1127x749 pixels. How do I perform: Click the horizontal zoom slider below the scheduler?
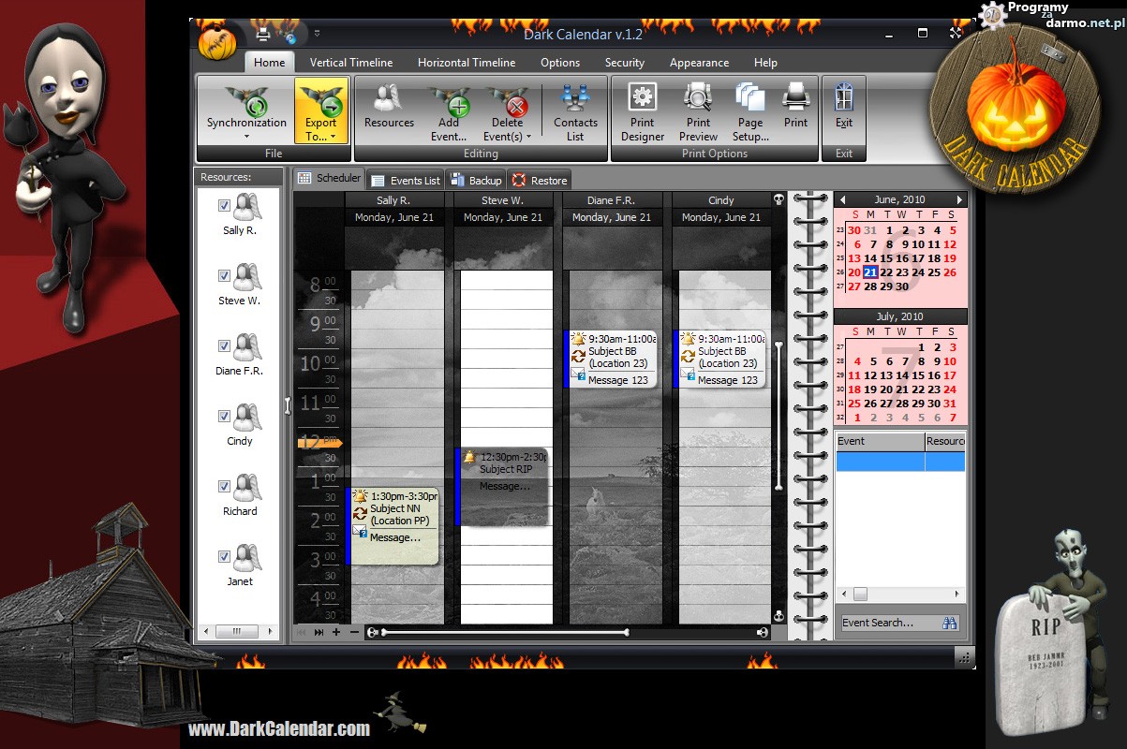(506, 633)
